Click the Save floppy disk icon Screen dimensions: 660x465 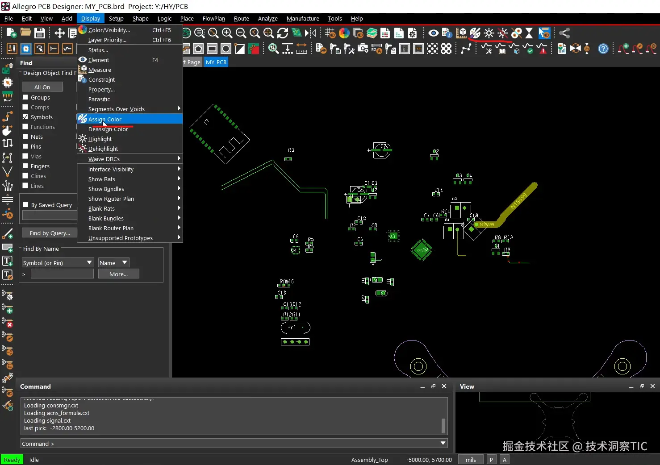point(40,33)
